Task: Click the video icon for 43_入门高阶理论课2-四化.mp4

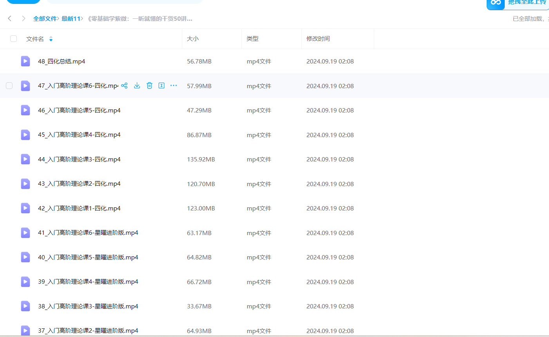Action: coord(25,184)
